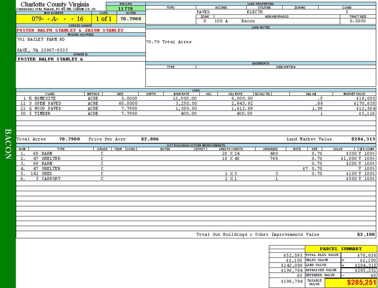Click the '70.79 Total Acres' land note

pos(169,42)
